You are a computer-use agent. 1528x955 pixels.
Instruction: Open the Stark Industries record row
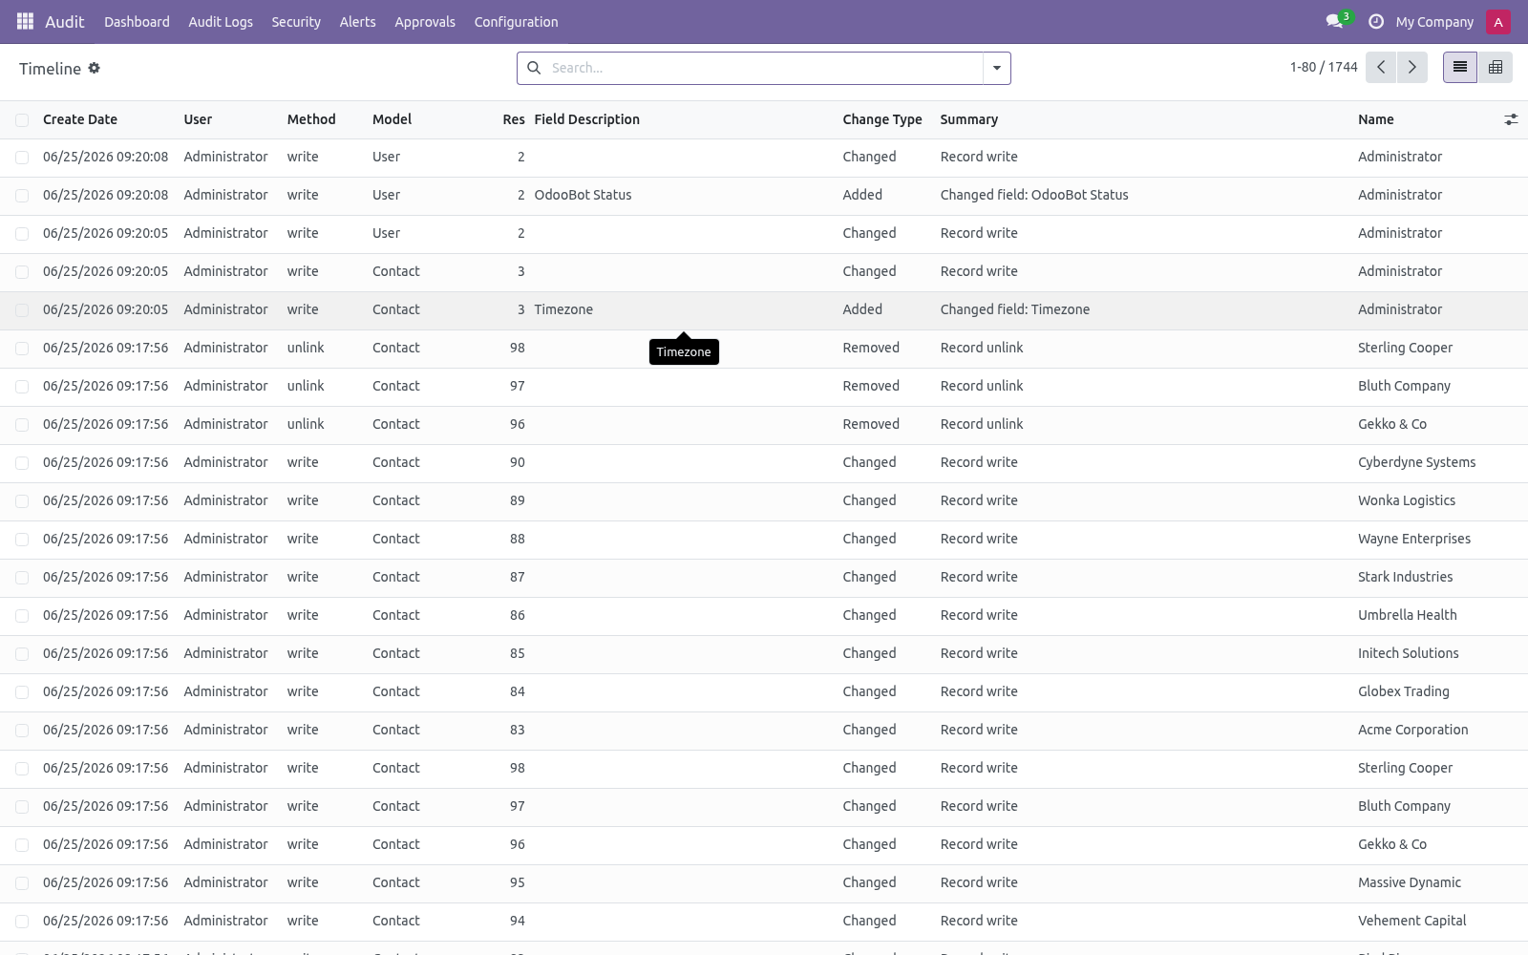(x=764, y=577)
